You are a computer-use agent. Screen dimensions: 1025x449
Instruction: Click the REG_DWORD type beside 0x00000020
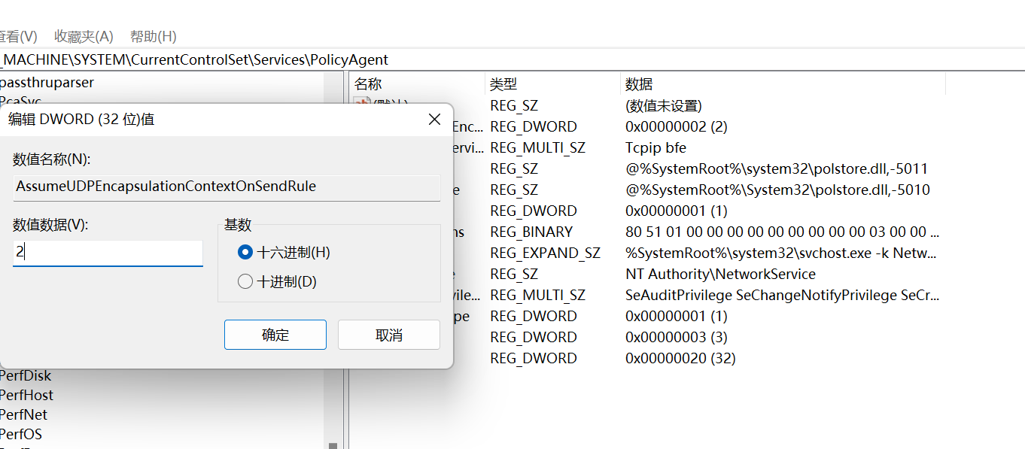pos(534,358)
